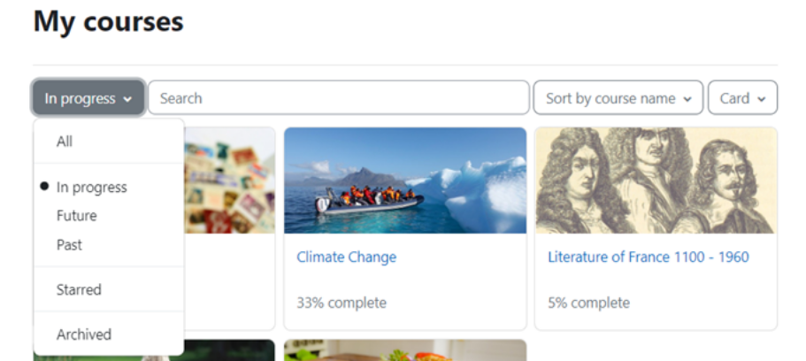Open the In progress filter dropdown
Viewport: 806px width, 361px height.
coord(88,98)
